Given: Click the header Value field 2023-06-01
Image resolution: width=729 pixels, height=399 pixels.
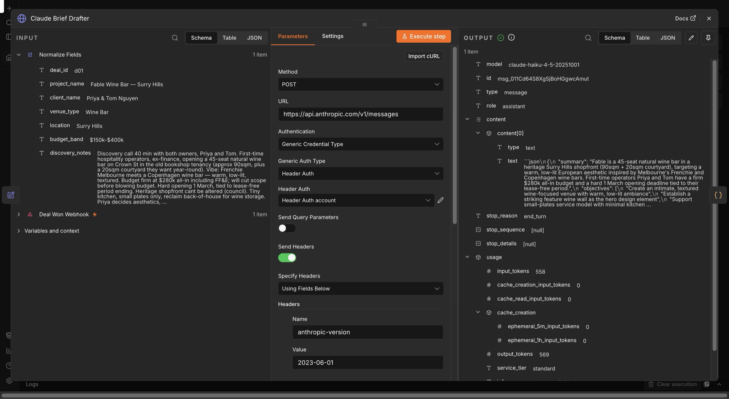Looking at the screenshot, I should (x=368, y=363).
